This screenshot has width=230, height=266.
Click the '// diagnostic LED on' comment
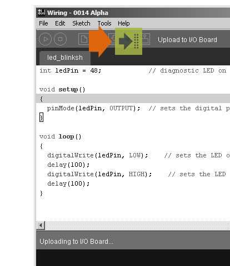click(x=187, y=70)
